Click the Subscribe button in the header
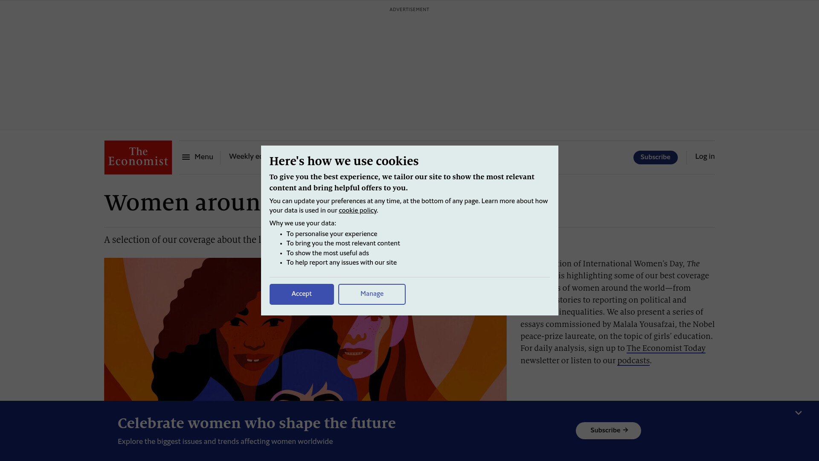The width and height of the screenshot is (819, 461). 655,158
